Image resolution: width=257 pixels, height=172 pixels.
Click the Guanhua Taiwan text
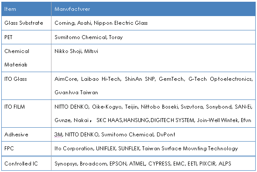pos(76,93)
